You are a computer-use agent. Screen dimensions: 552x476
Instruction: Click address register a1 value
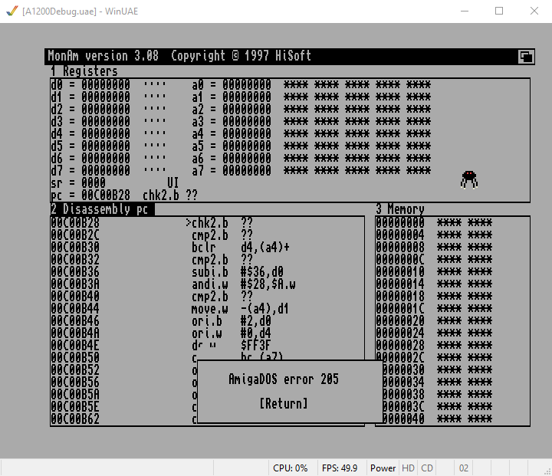[x=246, y=97]
